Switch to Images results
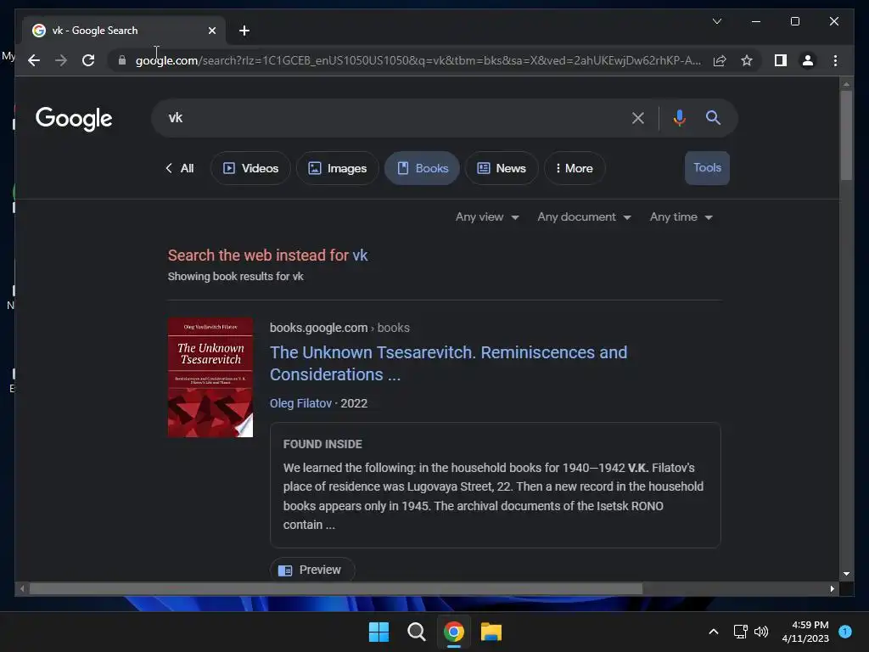The width and height of the screenshot is (869, 652). click(338, 168)
